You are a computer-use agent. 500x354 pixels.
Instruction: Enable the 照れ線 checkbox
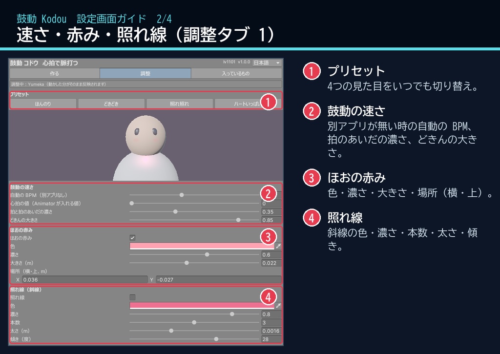click(132, 297)
